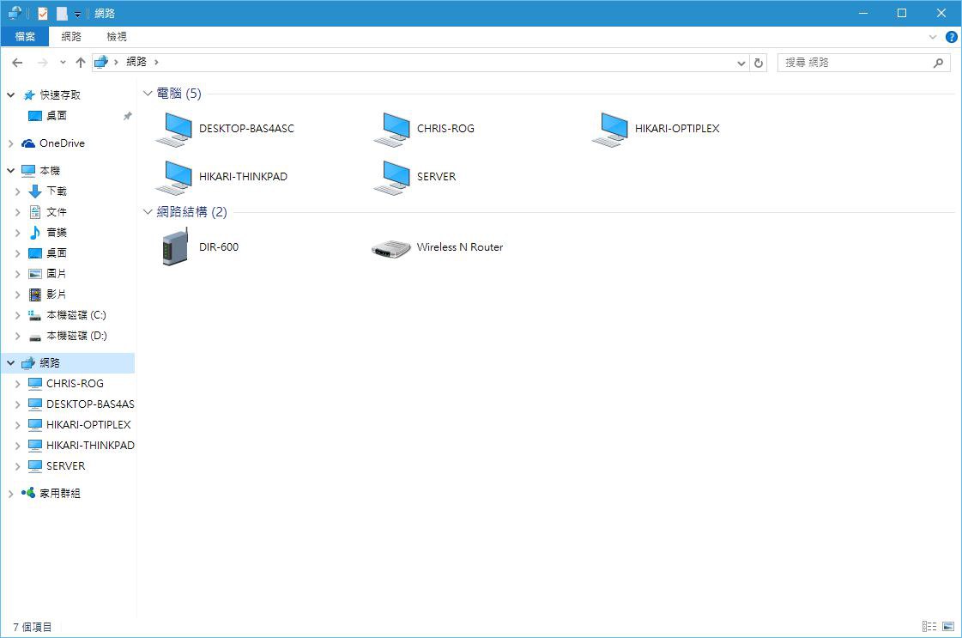Viewport: 962px width, 638px height.
Task: Select the HIKARI-OPTIPLEX computer icon
Action: coord(610,129)
